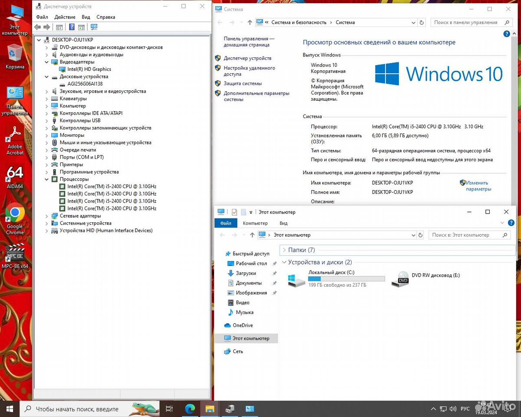Launch Google Chrome from the desktop
Image resolution: width=521 pixels, height=417 pixels.
point(15,219)
